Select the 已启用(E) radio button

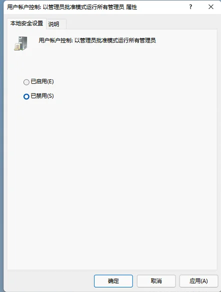coord(26,82)
